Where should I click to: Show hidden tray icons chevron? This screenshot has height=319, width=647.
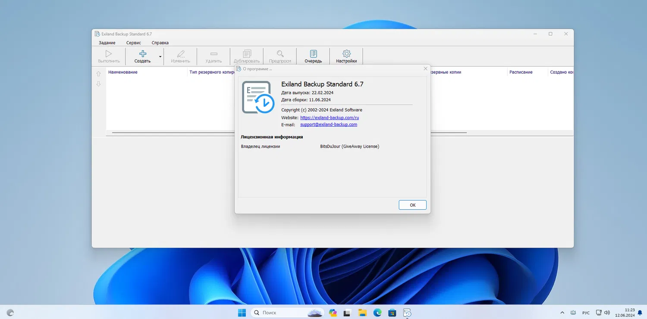[562, 313]
